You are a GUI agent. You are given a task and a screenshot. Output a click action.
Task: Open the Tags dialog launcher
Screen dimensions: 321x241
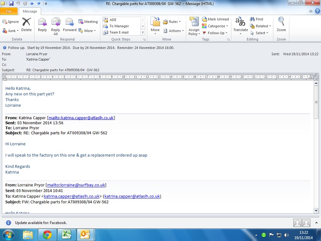(228, 39)
